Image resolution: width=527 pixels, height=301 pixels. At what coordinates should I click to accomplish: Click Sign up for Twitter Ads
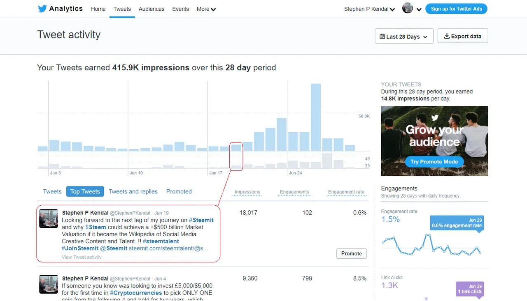457,9
